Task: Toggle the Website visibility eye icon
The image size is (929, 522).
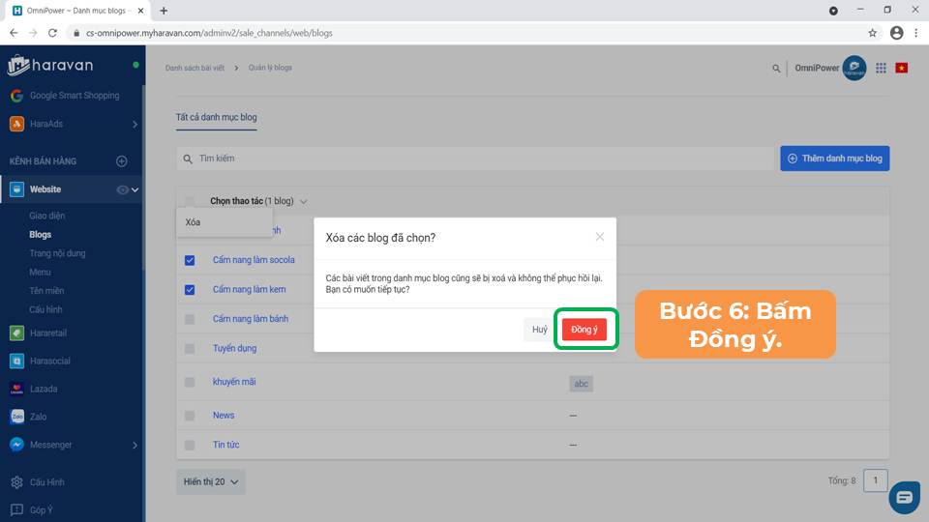Action: click(122, 190)
